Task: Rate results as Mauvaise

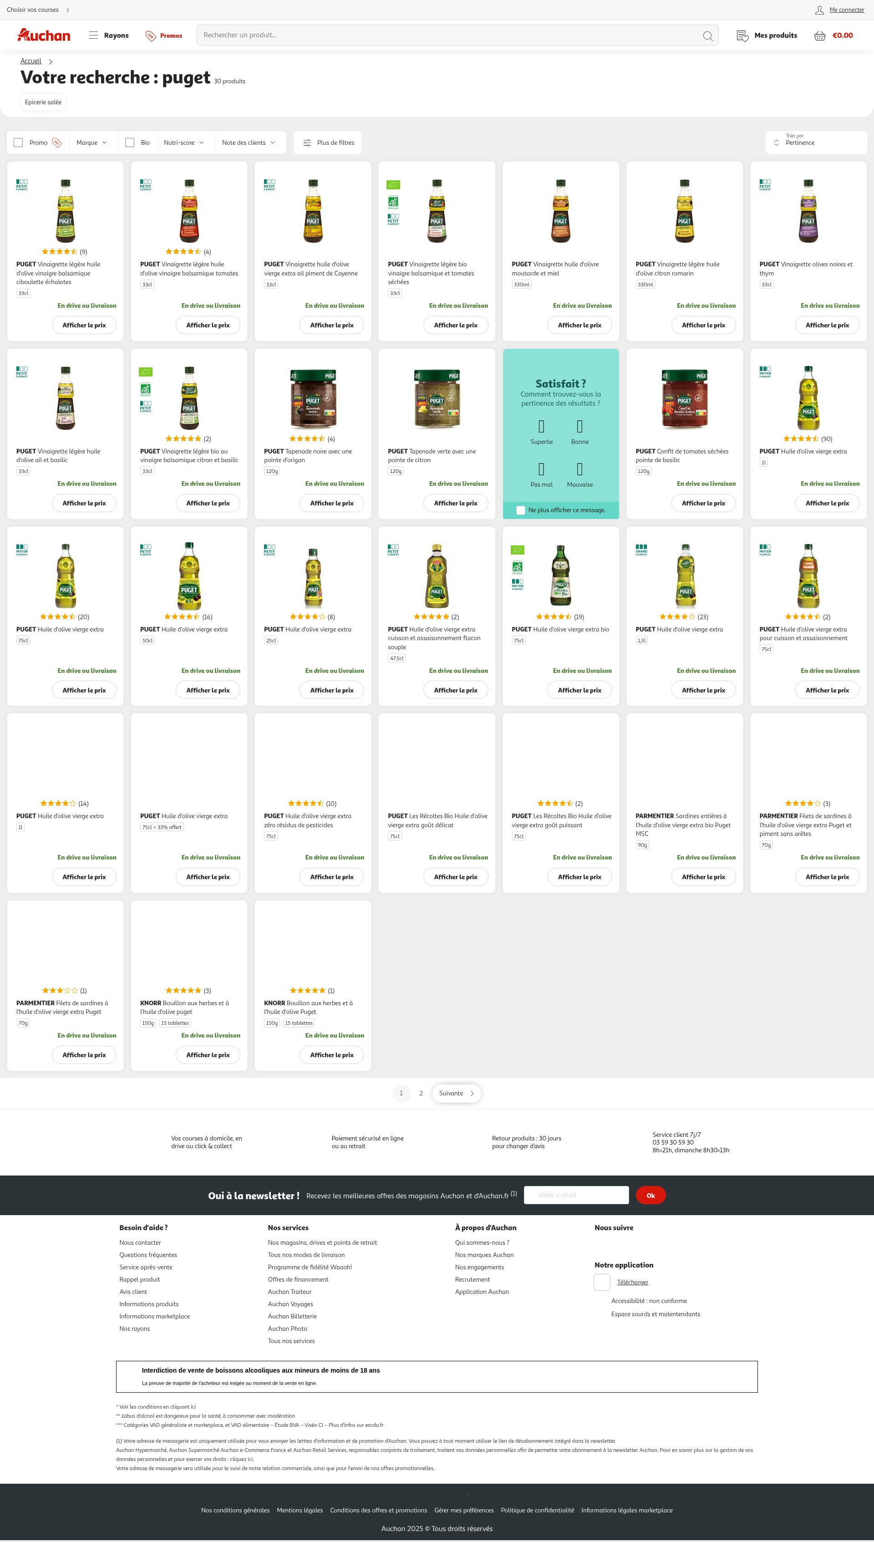Action: pos(580,474)
